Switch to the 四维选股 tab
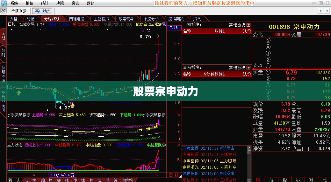Image resolution: width=331 pixels, height=182 pixels. pos(76,19)
